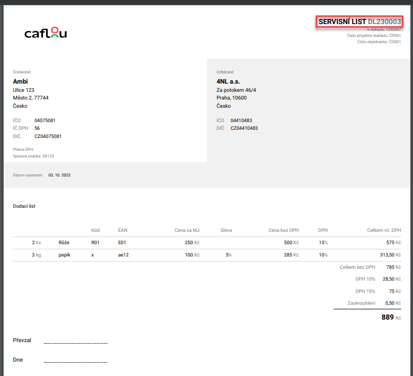The image size is (413, 376).
Task: Select the issue date 03. 10. 2023
Action: point(59,175)
